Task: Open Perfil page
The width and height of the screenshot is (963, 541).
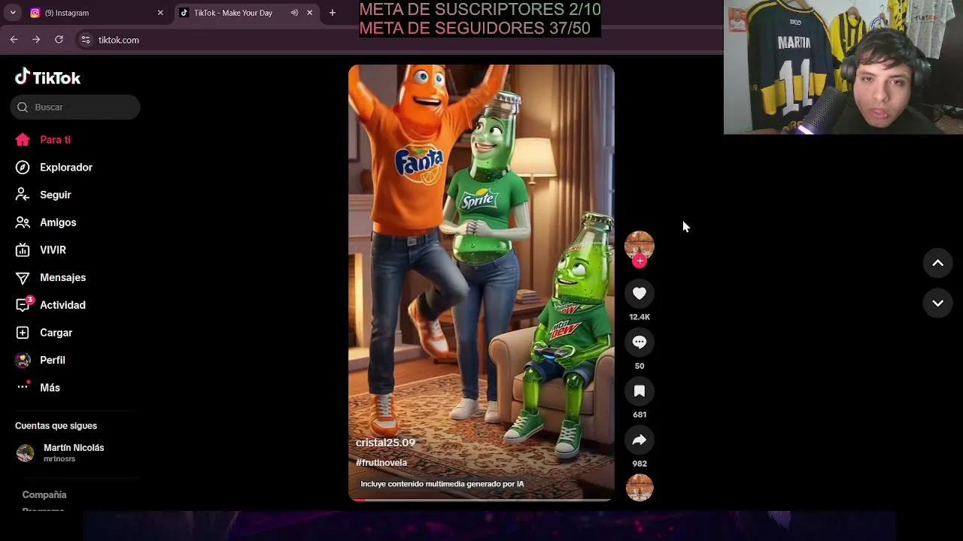Action: [x=40, y=360]
